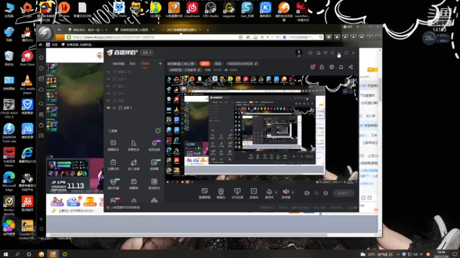This screenshot has width=460, height=258.
Task: Switch to the second scene tab
Action: click(x=133, y=64)
